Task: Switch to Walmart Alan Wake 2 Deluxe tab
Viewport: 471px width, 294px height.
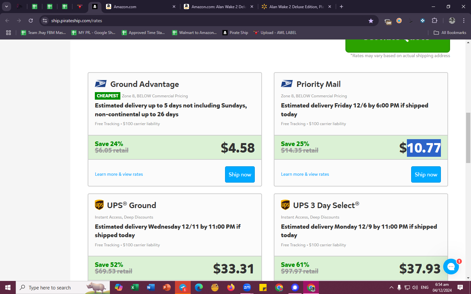Action: click(296, 7)
